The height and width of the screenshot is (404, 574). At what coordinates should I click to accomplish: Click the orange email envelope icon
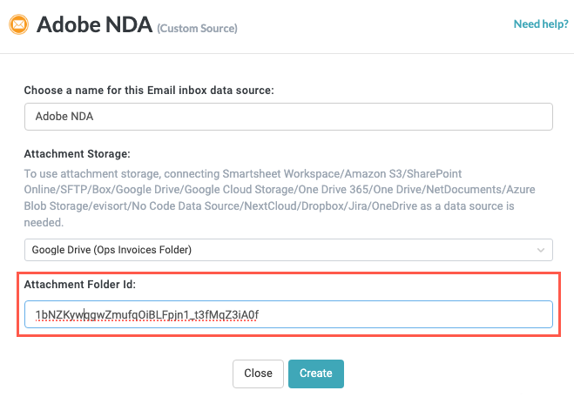[18, 24]
